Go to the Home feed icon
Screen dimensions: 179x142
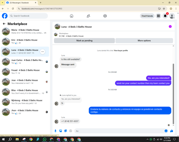pyautogui.click(x=71, y=16)
